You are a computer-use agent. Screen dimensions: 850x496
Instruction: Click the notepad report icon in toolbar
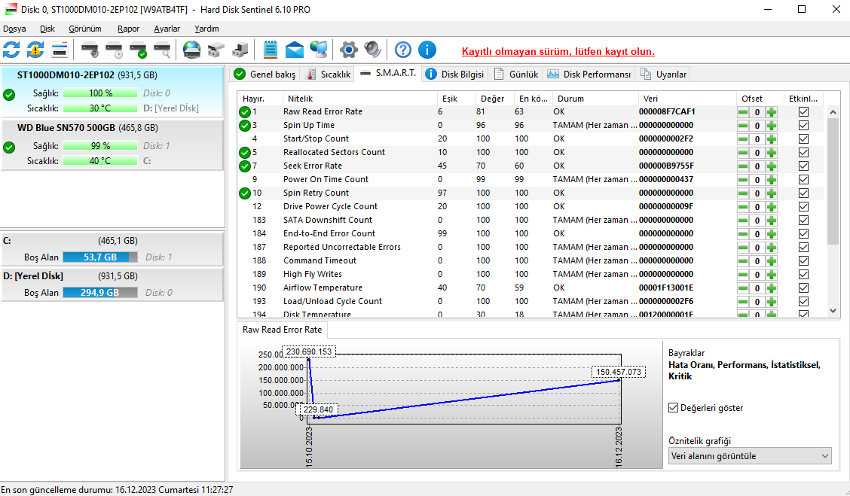coord(271,50)
